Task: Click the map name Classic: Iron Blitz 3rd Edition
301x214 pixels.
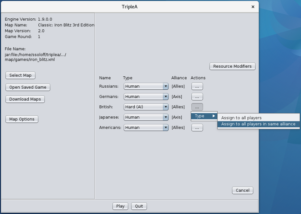Action: (66, 25)
